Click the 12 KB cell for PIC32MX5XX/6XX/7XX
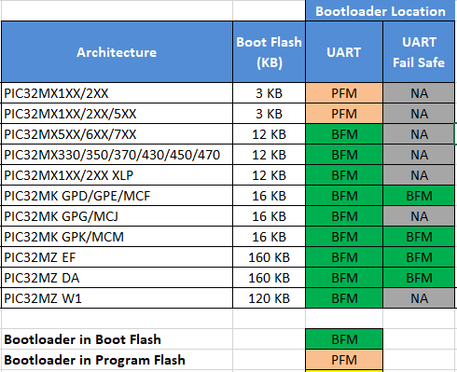 coord(269,134)
